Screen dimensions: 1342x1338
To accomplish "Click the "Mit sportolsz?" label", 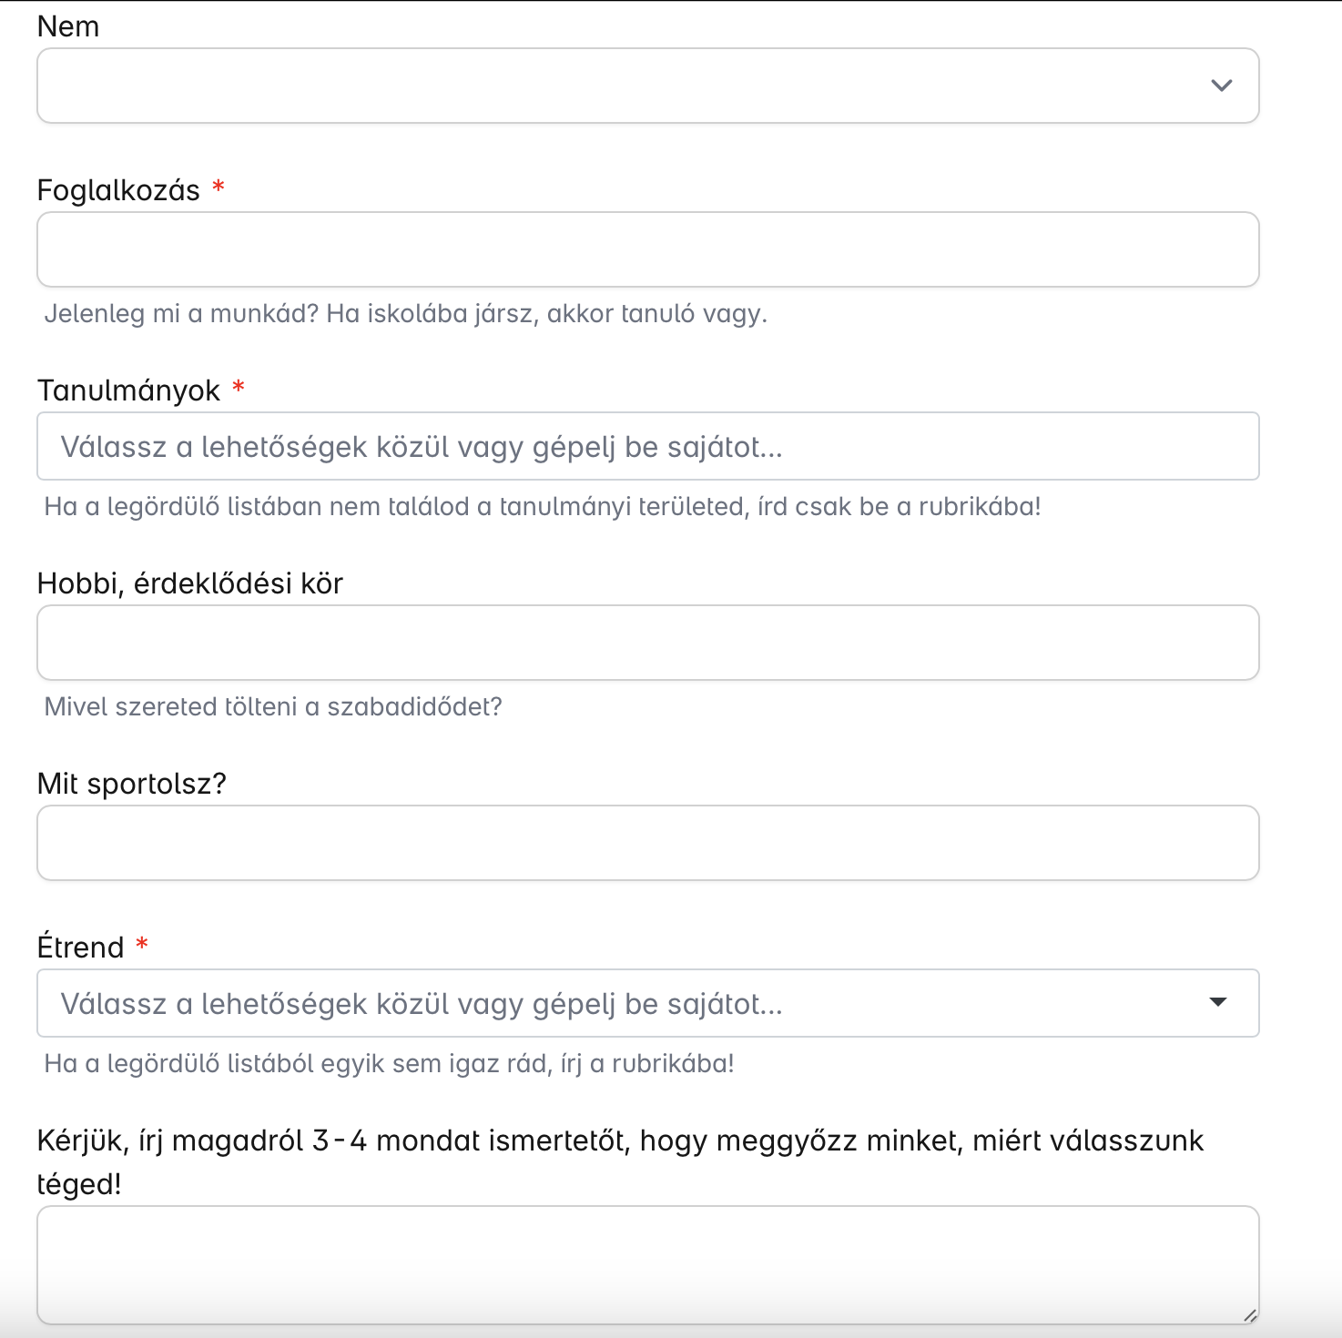I will coord(131,784).
